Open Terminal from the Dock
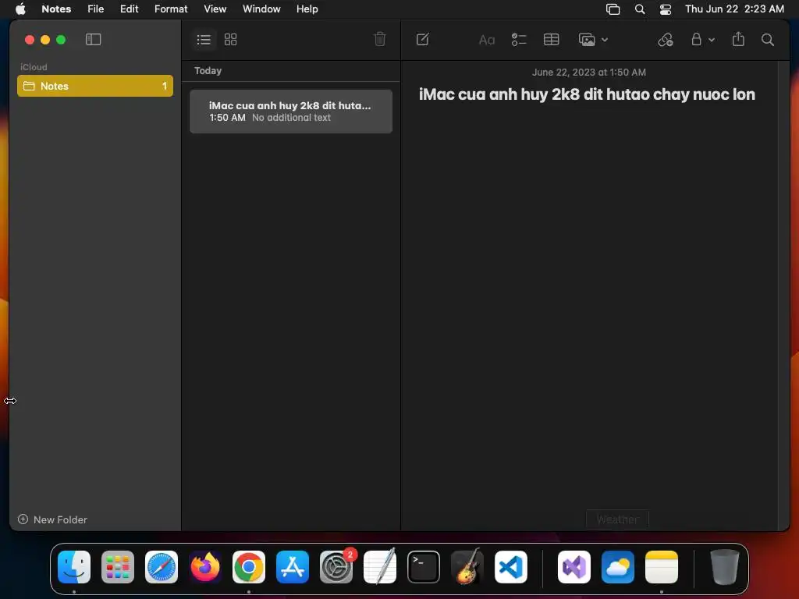 (x=424, y=567)
